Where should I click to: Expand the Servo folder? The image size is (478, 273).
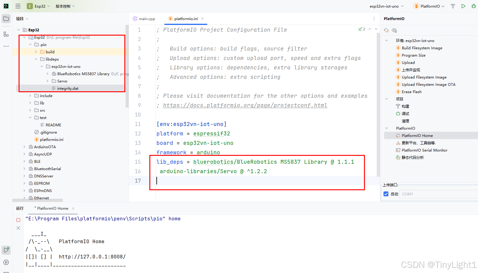point(48,81)
